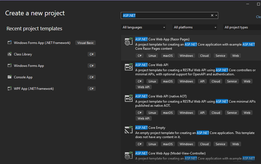The width and height of the screenshot is (261, 164).
Task: Open the All platforms filter dropdown
Action: tap(195, 27)
